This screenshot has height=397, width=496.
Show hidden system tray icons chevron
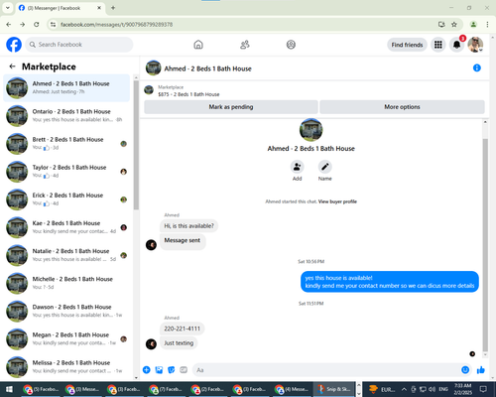pyautogui.click(x=404, y=389)
